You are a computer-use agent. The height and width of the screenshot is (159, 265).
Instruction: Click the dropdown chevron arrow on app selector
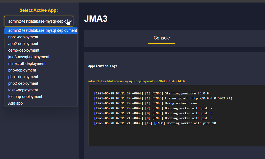71,21
